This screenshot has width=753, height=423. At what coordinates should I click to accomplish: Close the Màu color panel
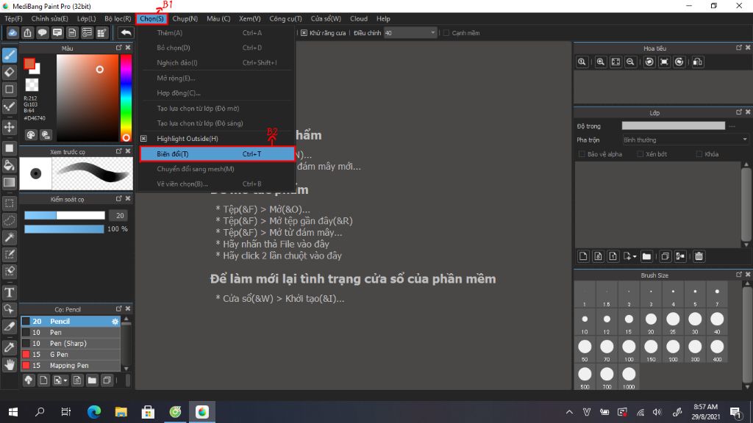point(128,48)
